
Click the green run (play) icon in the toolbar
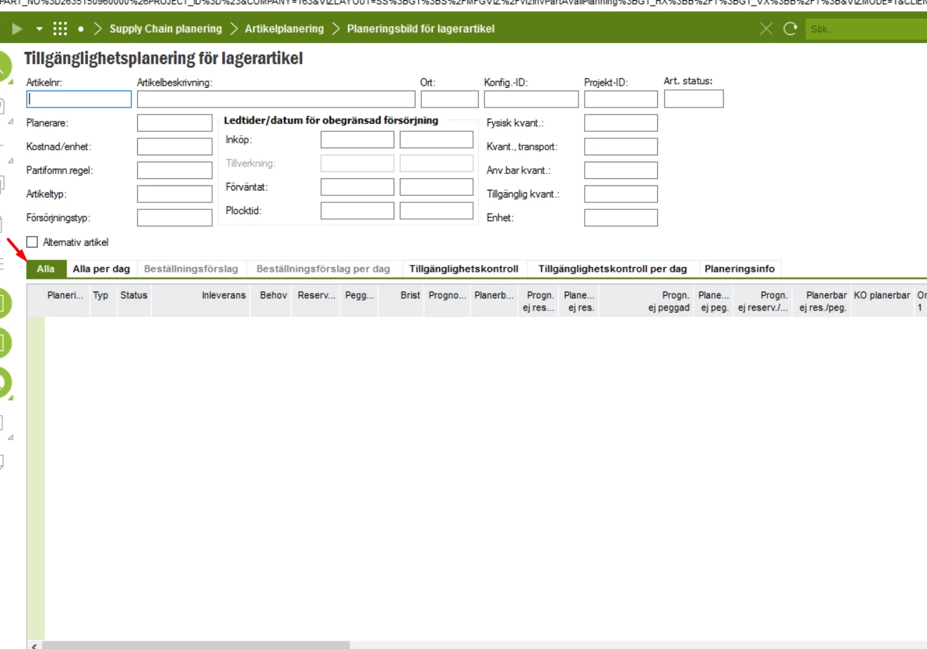[x=15, y=29]
